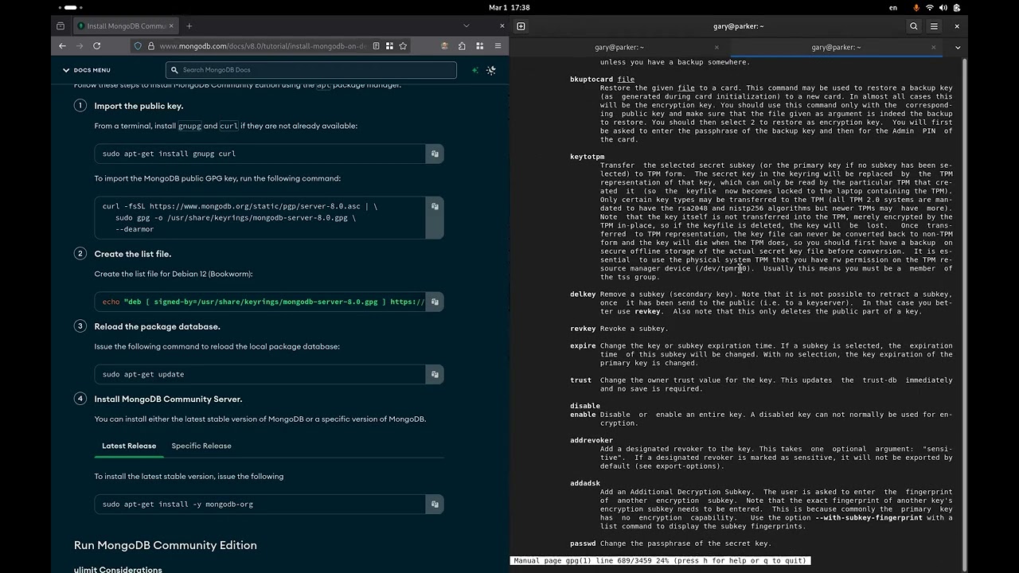Select the first gary@parker terminal tab
Viewport: 1019px width, 573px height.
(619, 47)
